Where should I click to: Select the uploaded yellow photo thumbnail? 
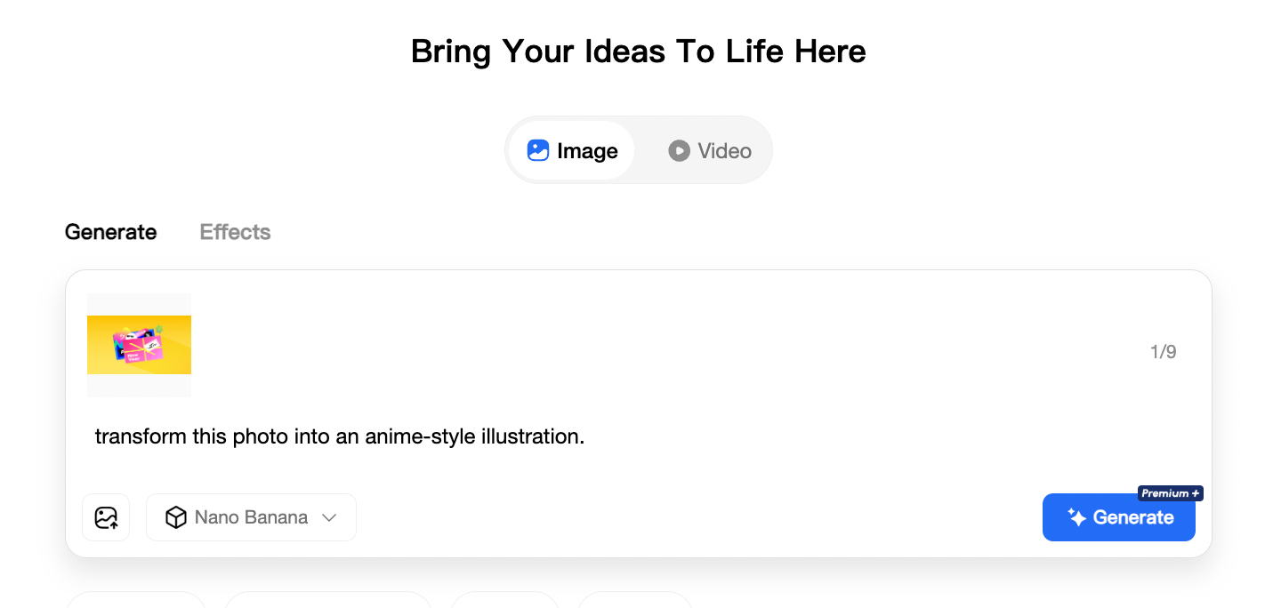[x=139, y=345]
